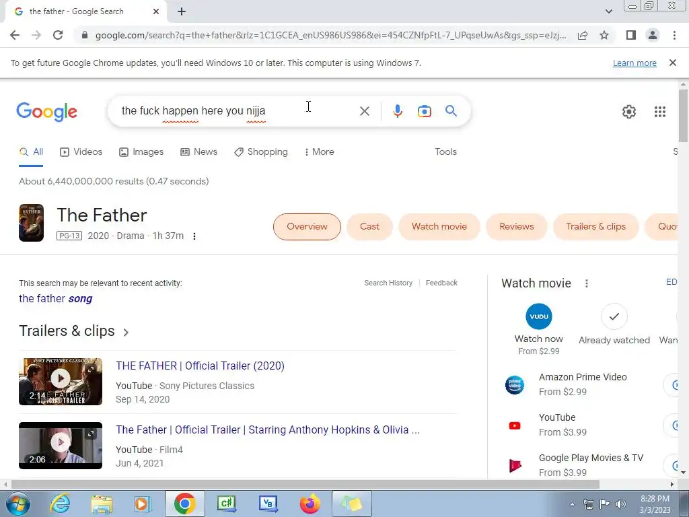
Task: Open Chrome three-dot menu
Action: (x=674, y=35)
